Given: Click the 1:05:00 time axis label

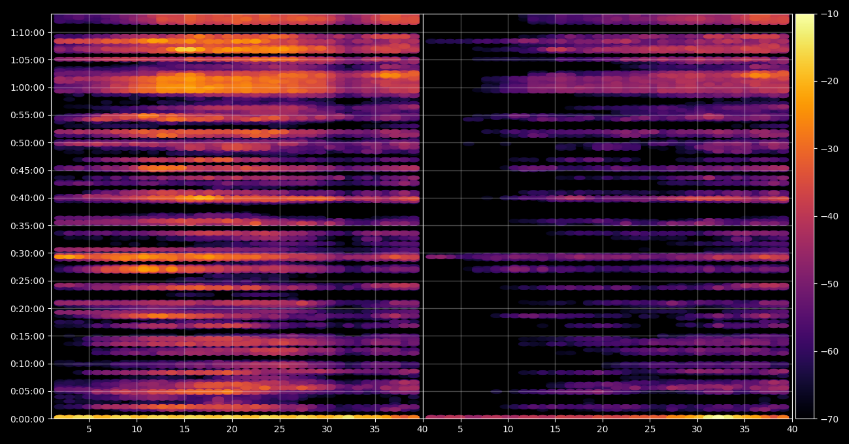Looking at the screenshot, I should coord(27,59).
